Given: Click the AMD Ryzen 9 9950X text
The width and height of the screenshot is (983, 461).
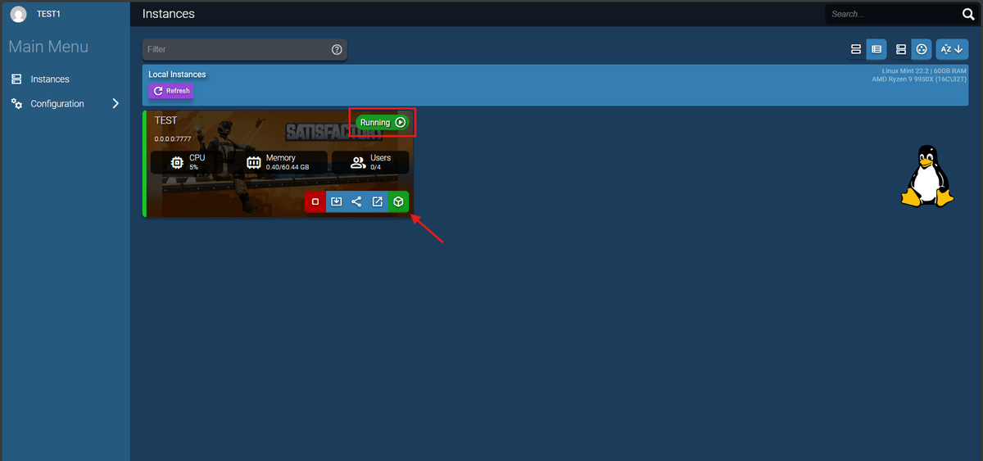Looking at the screenshot, I should tap(919, 79).
